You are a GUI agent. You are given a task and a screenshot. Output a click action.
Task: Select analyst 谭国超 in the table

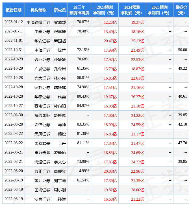pyautogui.click(x=60, y=41)
